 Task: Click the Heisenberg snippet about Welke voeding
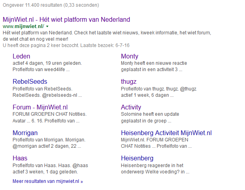tap(155, 169)
